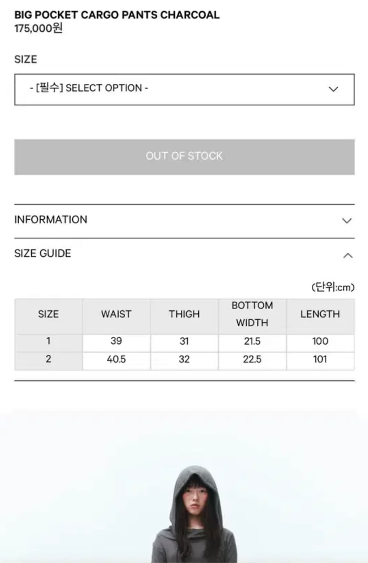Click the bottom width 22.5 cell
The image size is (368, 563).
252,359
